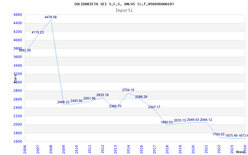Click the y-axis value 4200
The width and height of the screenshot is (248, 155).
(x=18, y=32)
